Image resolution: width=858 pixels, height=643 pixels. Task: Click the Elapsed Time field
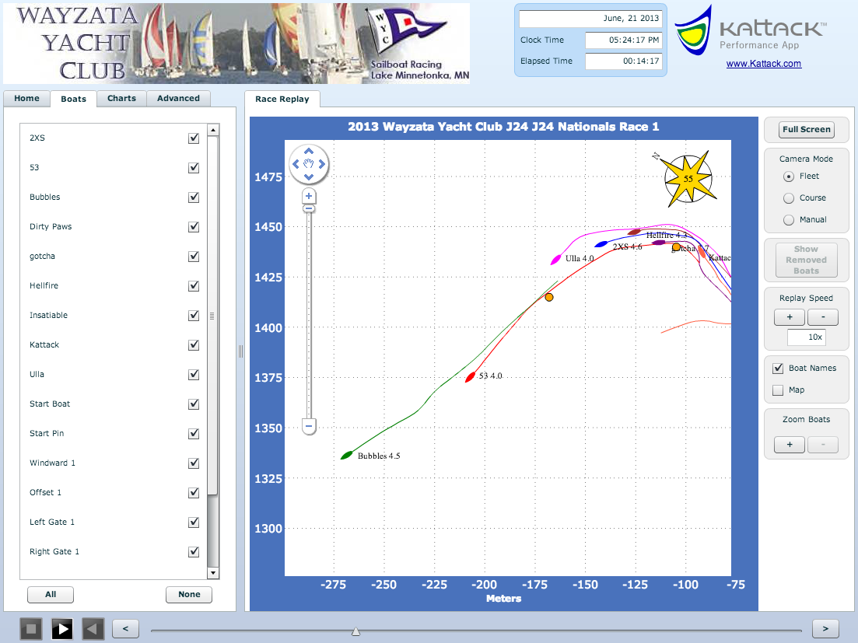pyautogui.click(x=623, y=61)
